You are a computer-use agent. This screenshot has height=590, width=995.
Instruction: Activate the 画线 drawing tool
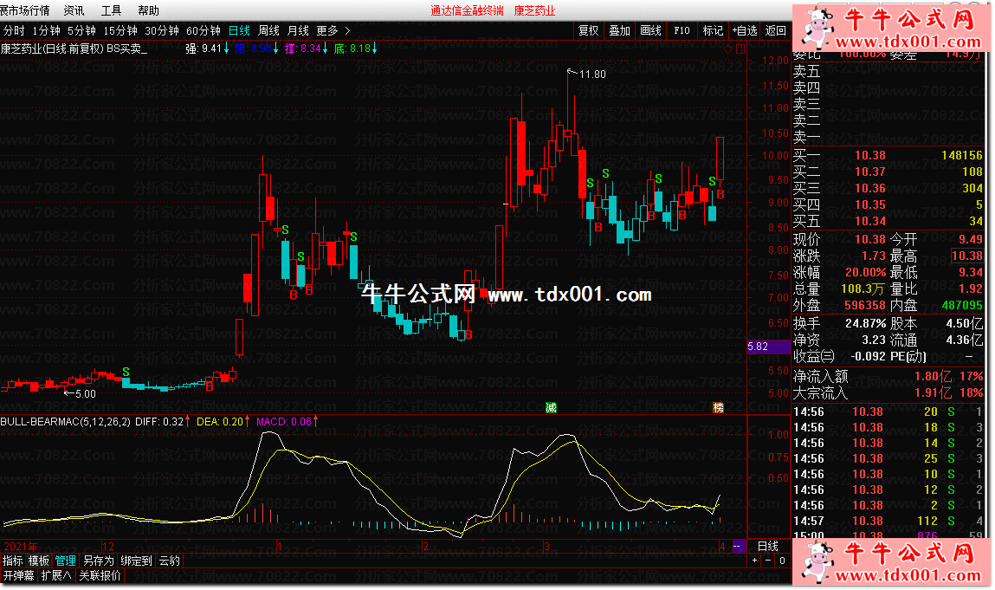(x=650, y=30)
